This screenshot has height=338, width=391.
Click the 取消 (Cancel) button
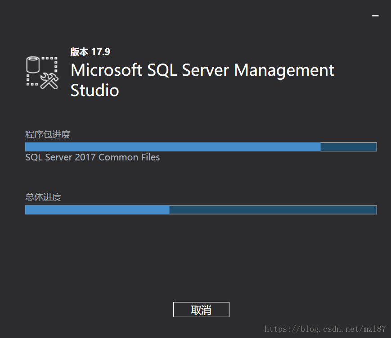201,310
